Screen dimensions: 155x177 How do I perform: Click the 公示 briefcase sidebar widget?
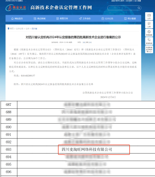pyautogui.click(x=149, y=16)
